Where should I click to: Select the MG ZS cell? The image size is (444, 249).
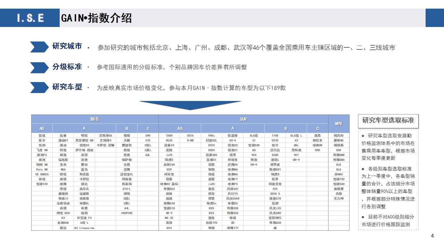point(169,218)
